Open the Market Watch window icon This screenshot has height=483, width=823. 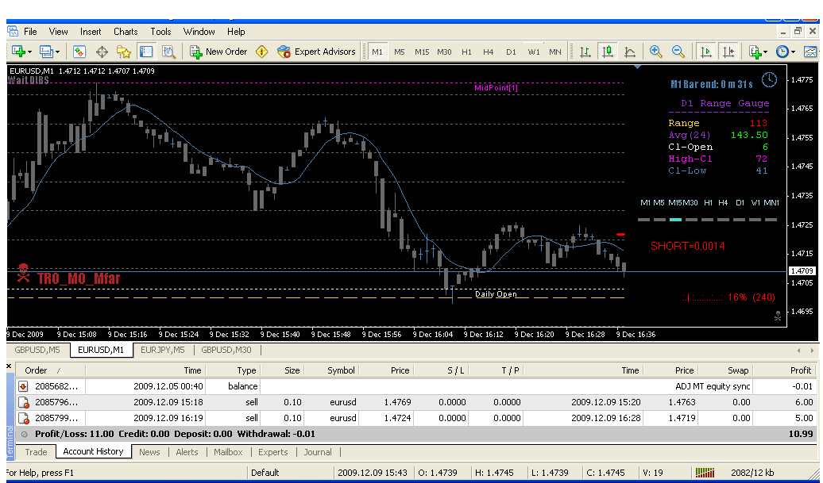79,52
